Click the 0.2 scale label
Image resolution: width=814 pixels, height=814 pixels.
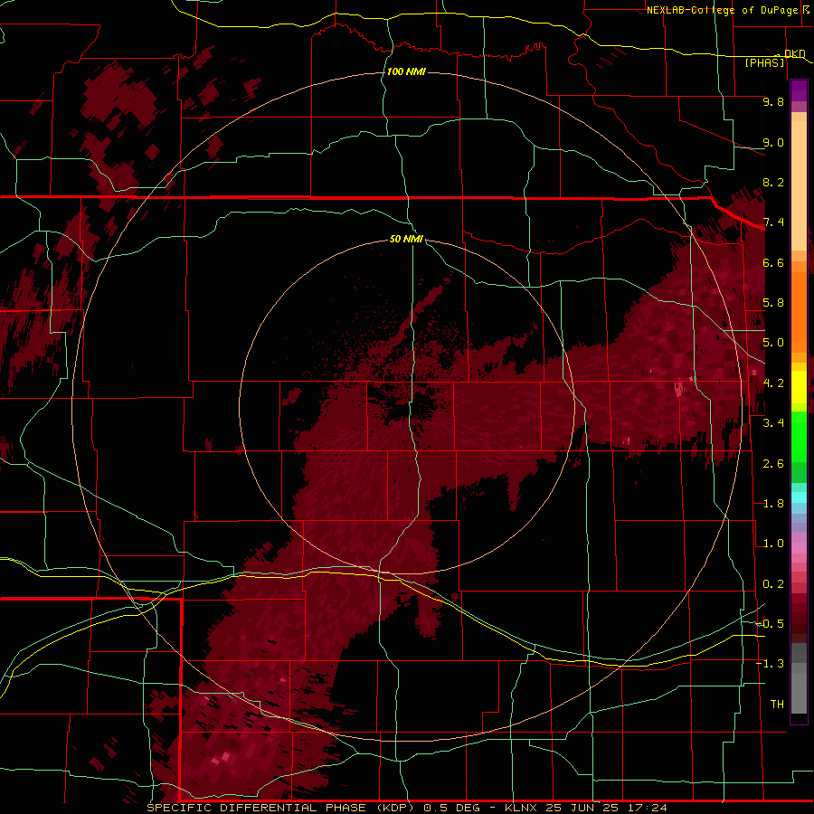pyautogui.click(x=773, y=584)
